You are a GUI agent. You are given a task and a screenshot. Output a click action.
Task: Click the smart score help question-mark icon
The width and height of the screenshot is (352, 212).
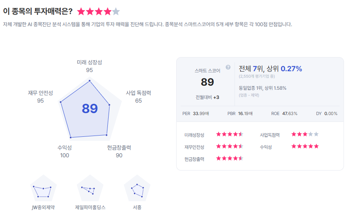coord(228,67)
